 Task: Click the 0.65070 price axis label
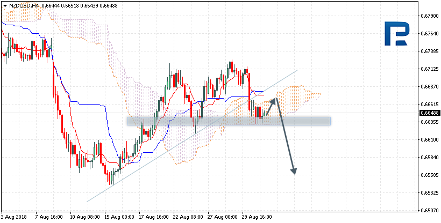pos(429,210)
